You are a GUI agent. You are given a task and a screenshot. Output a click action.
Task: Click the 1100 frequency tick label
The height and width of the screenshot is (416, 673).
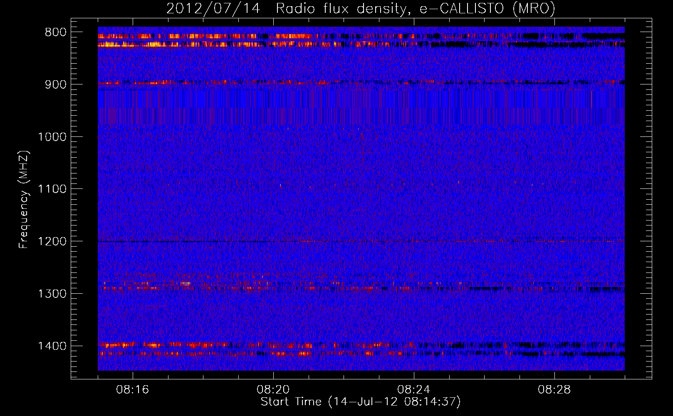coord(52,189)
